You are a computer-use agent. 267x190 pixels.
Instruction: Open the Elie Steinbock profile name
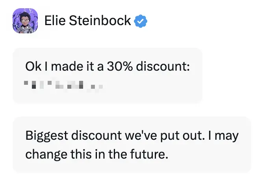coord(87,21)
